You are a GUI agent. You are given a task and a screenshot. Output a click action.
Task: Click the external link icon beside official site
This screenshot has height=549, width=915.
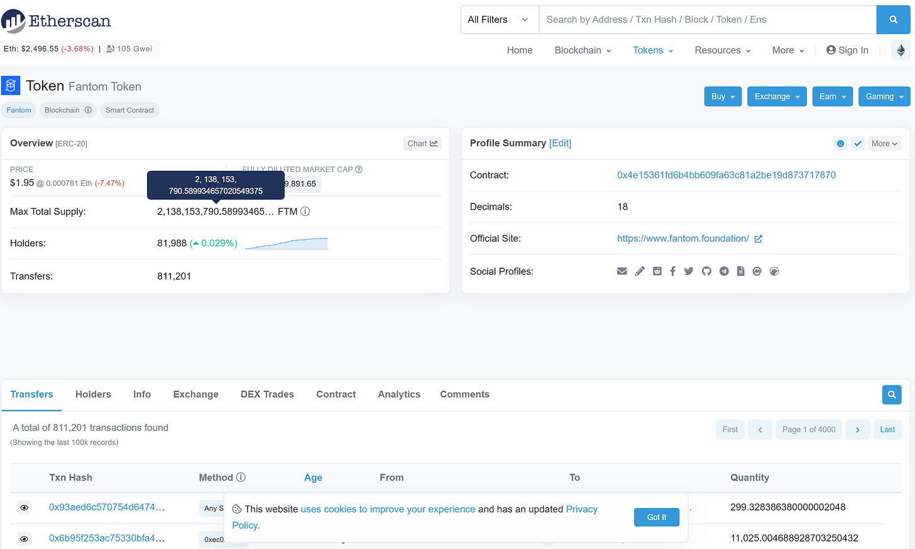758,239
